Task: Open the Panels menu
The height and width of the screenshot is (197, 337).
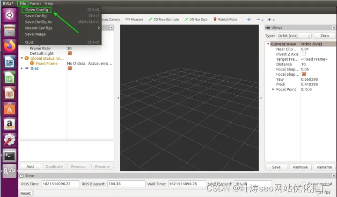Action: (35, 3)
